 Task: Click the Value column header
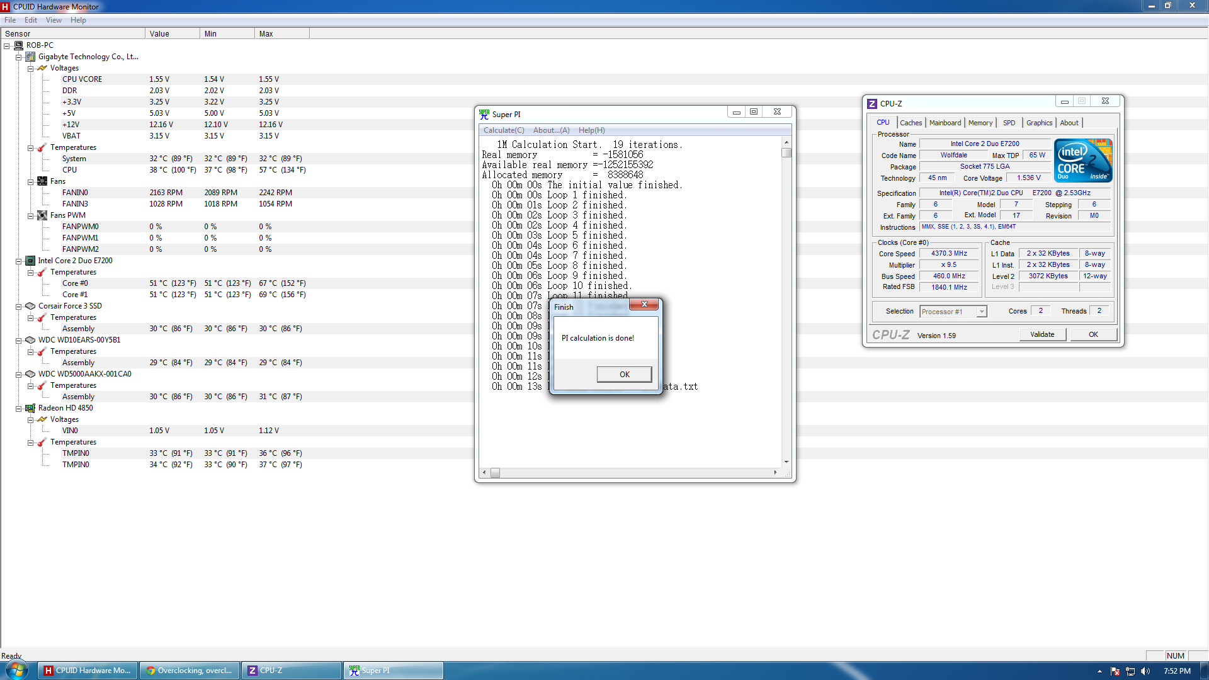[173, 34]
